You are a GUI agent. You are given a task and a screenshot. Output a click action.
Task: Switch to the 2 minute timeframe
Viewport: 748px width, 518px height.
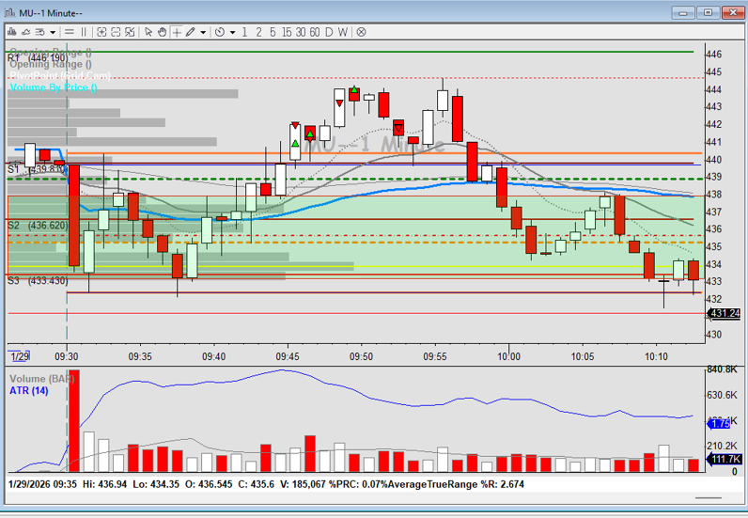258,32
